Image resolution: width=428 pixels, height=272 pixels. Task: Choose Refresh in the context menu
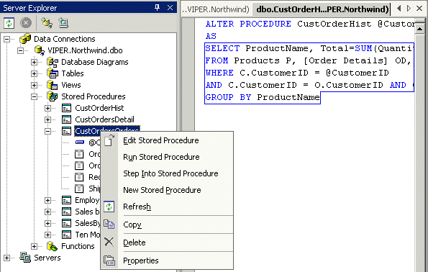click(x=167, y=207)
